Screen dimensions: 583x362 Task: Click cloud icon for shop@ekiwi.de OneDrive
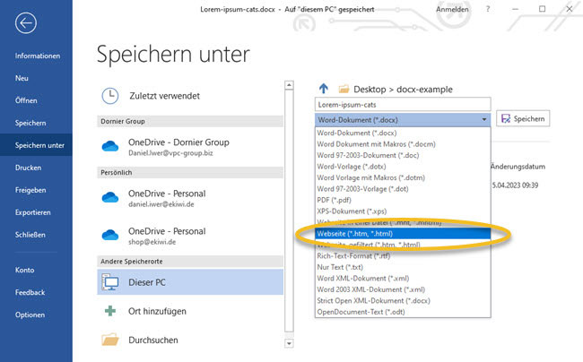pos(110,235)
